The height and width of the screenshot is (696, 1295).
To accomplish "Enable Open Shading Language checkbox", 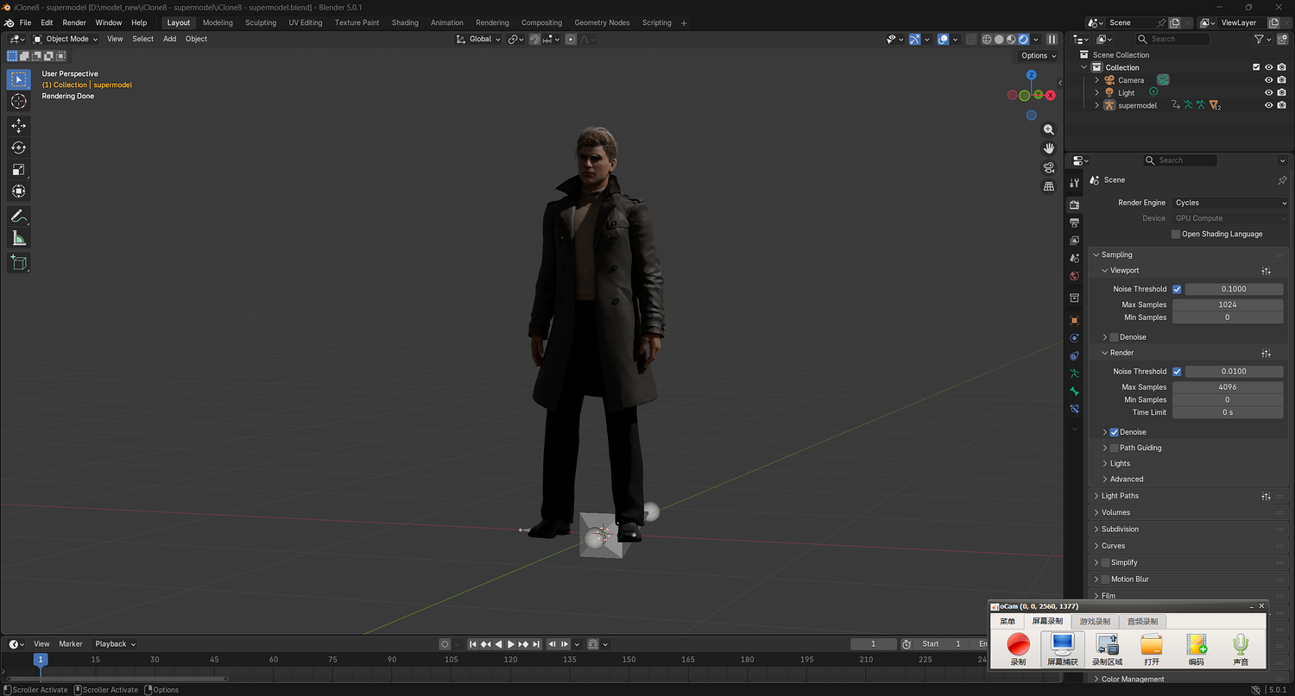I will pos(1176,235).
